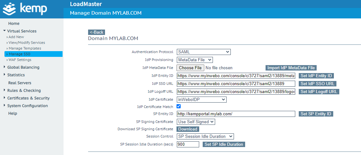Collapse the Virtual Services menu section
The image size is (361, 155).
coord(21,31)
